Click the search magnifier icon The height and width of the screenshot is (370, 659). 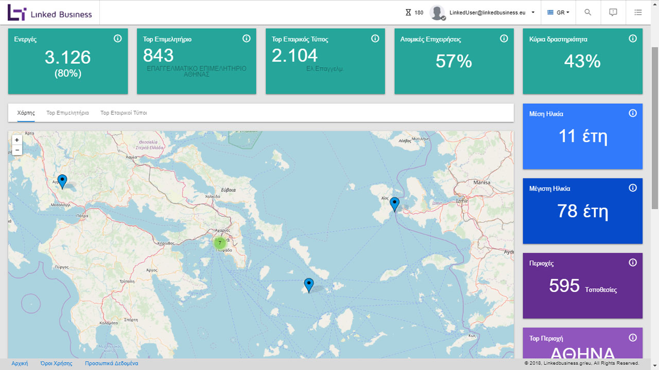(x=587, y=12)
